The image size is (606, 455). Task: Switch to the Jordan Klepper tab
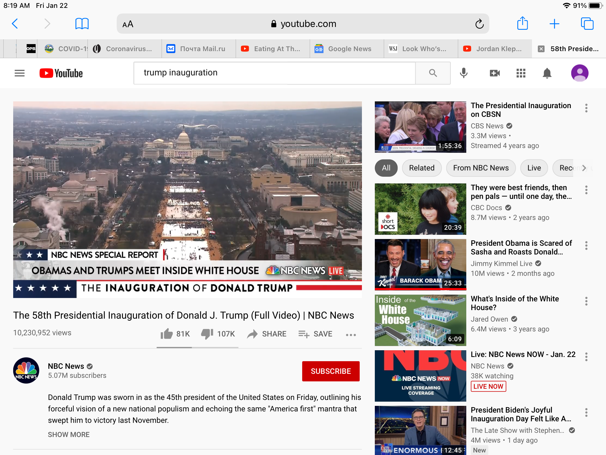coord(495,49)
